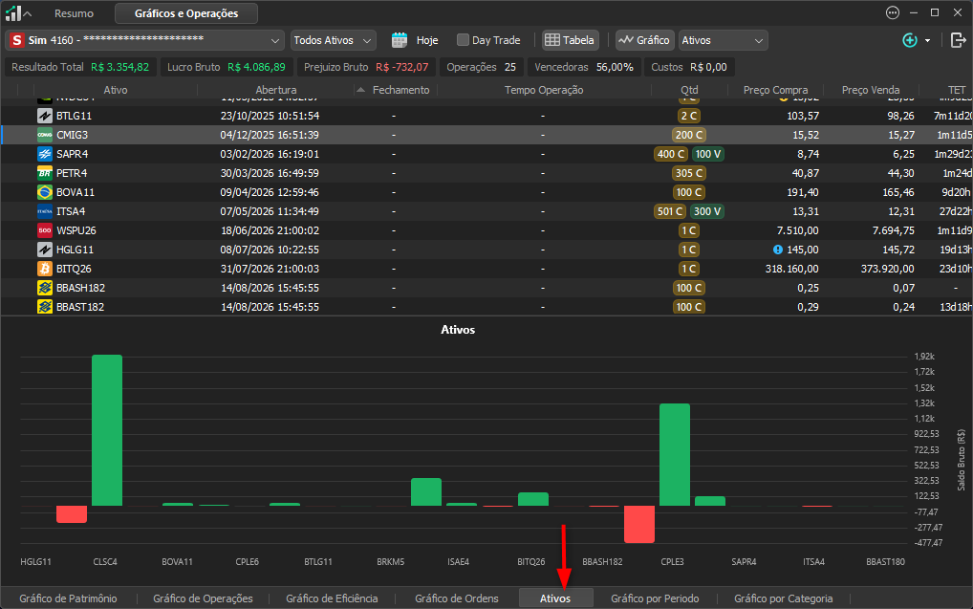
Task: Select the WSPU26 table row
Action: pyautogui.click(x=486, y=230)
